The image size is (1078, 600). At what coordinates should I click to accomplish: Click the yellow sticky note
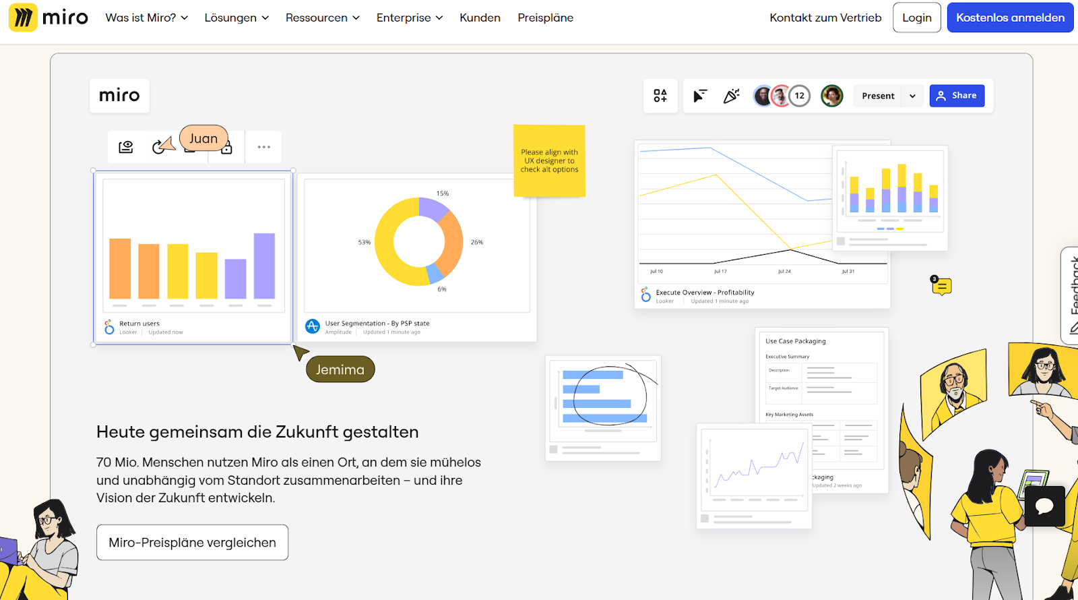tap(549, 161)
